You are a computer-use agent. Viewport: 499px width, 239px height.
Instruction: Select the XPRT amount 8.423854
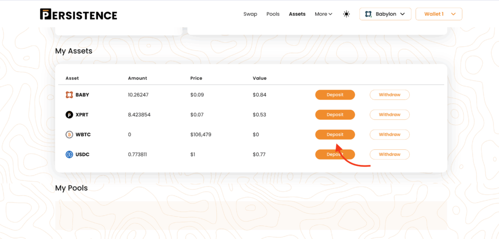pyautogui.click(x=139, y=115)
